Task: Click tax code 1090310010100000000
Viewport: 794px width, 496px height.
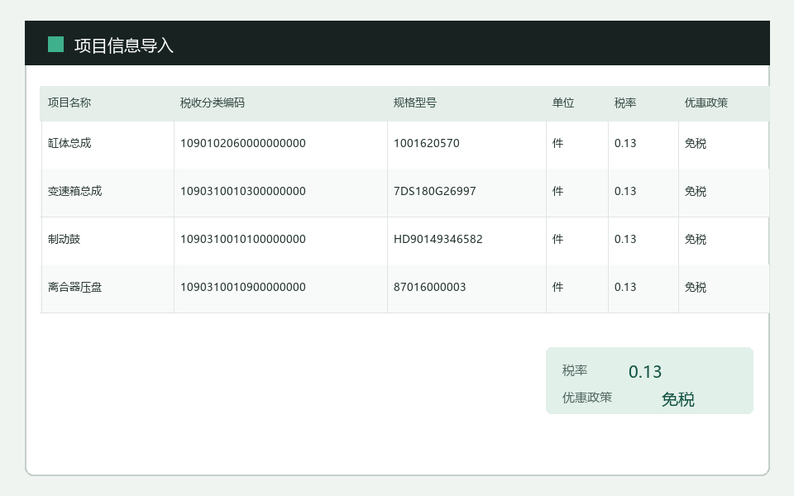Action: (243, 239)
